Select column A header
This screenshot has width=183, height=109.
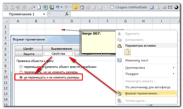click(x=18, y=21)
